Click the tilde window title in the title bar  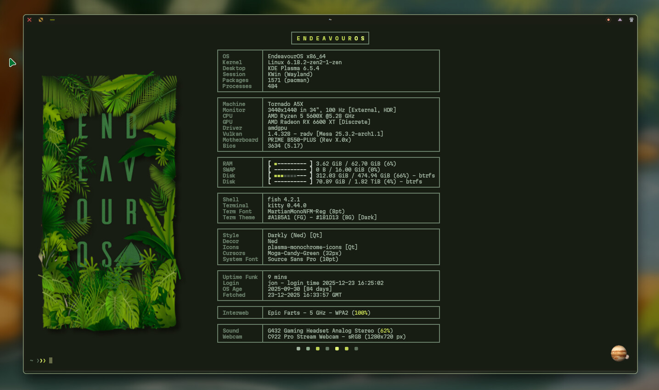[330, 20]
